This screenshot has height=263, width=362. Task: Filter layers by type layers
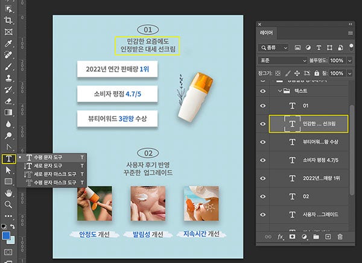coord(319,48)
